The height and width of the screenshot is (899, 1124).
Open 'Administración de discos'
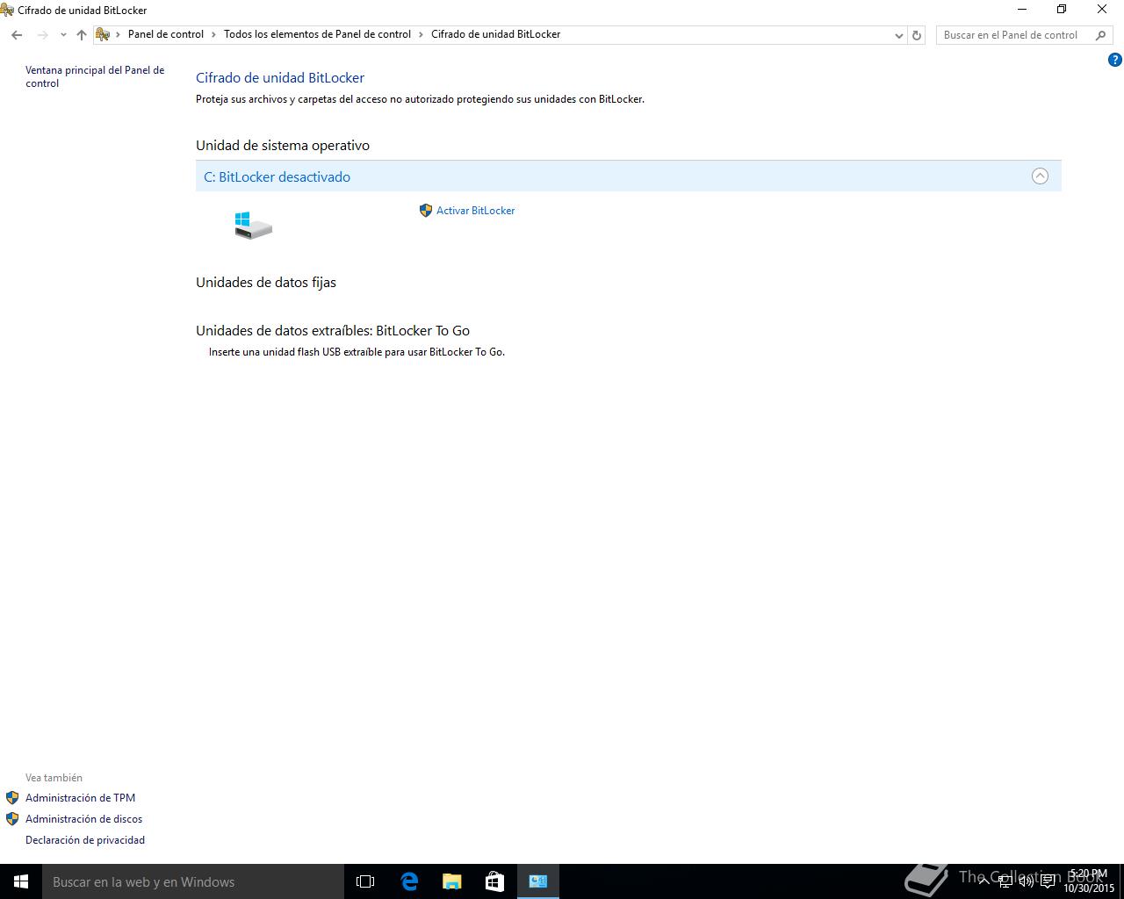click(x=83, y=819)
